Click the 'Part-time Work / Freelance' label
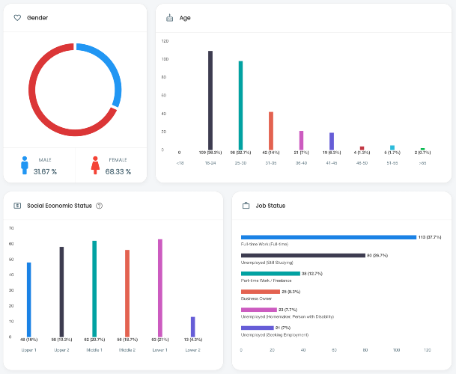The image size is (456, 374). [266, 280]
